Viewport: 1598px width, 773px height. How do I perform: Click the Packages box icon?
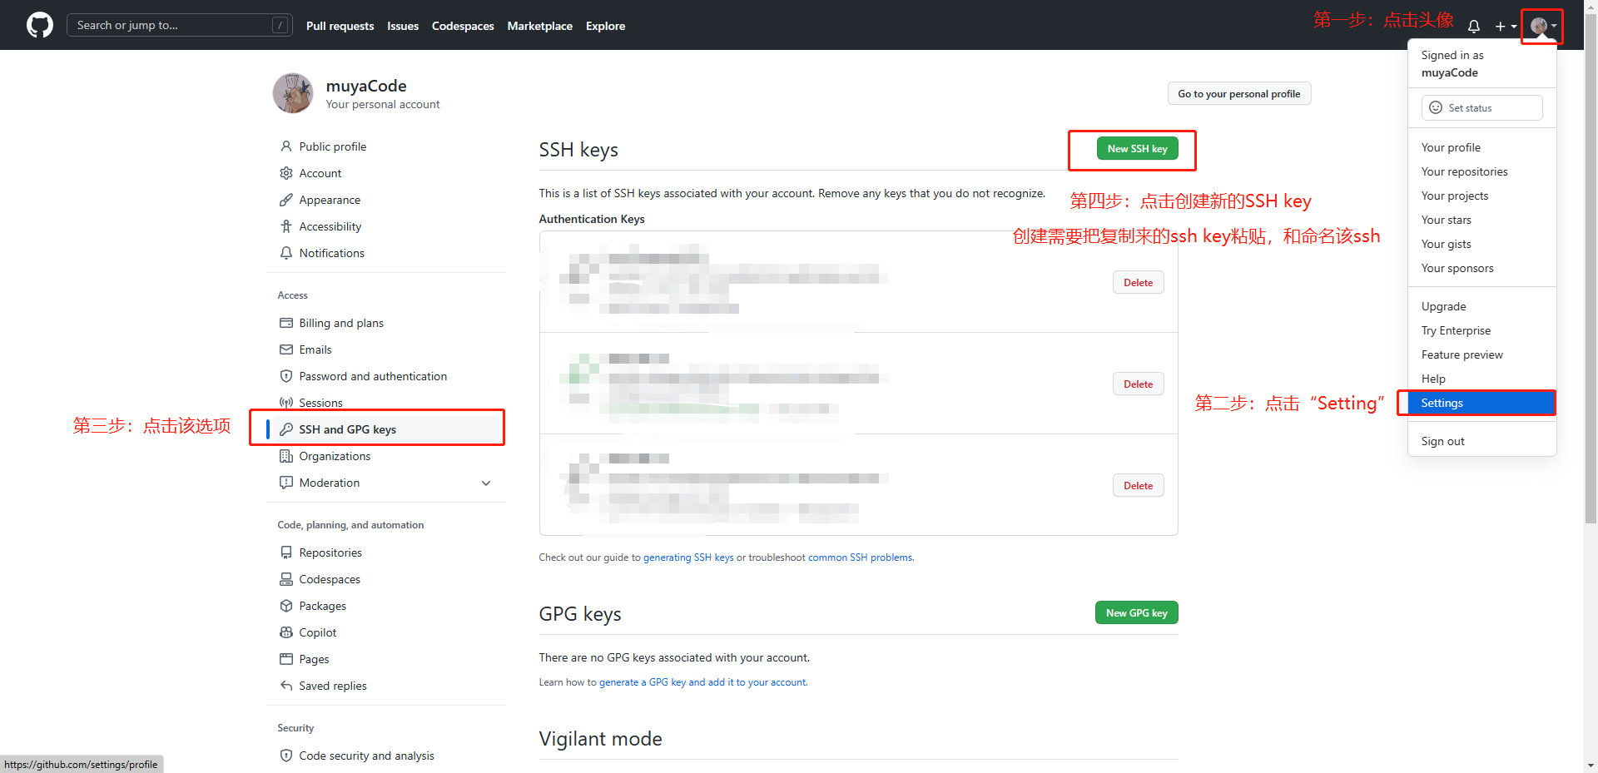tap(286, 606)
